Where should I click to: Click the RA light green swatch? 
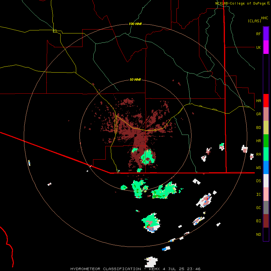266,154
